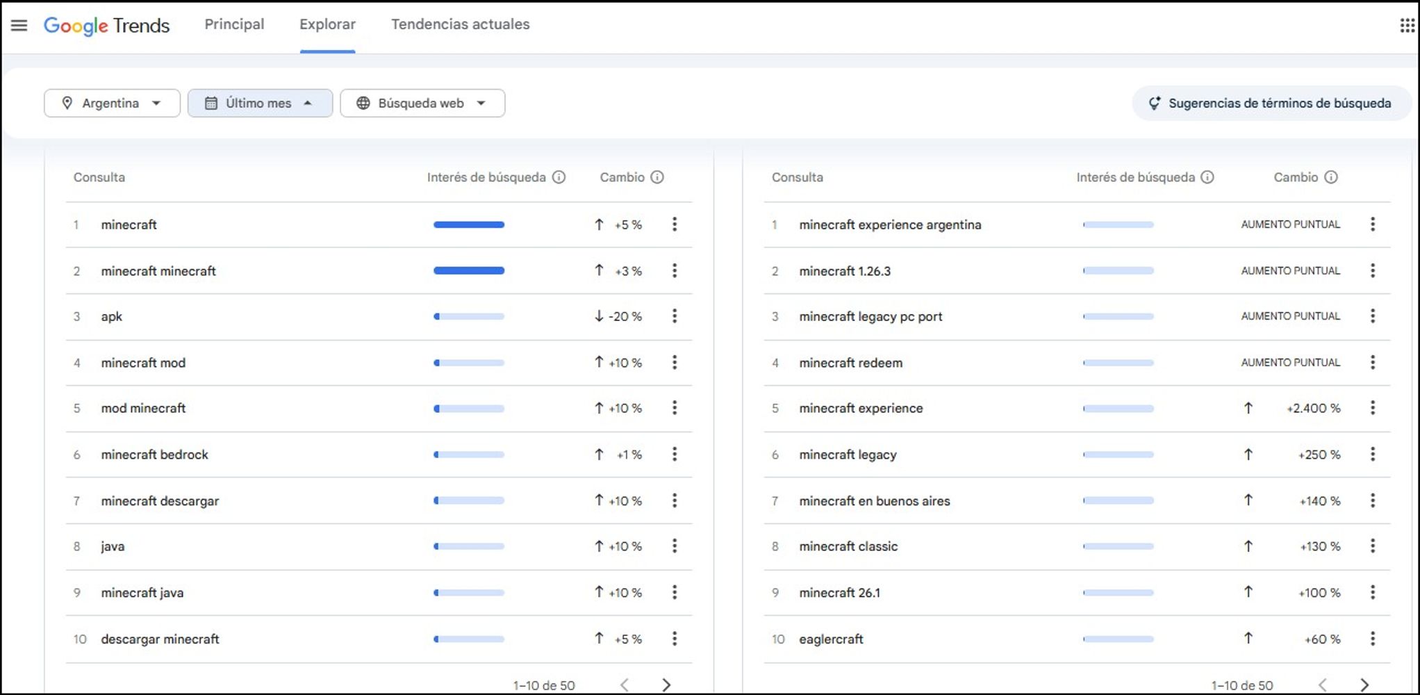Open options for minecraft legacy pc port
The height and width of the screenshot is (695, 1420).
(x=1373, y=316)
